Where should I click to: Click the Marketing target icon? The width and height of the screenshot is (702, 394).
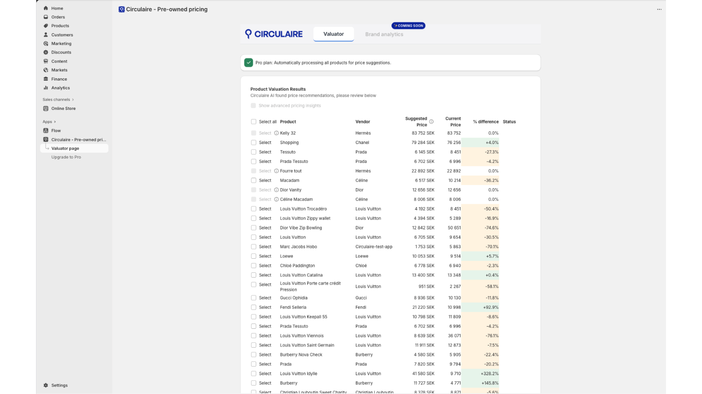[46, 44]
